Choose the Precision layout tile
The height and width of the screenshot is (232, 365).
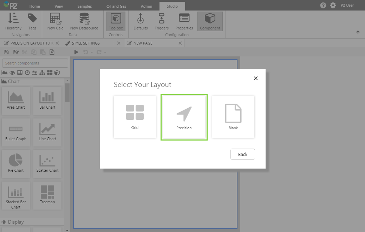(x=184, y=117)
